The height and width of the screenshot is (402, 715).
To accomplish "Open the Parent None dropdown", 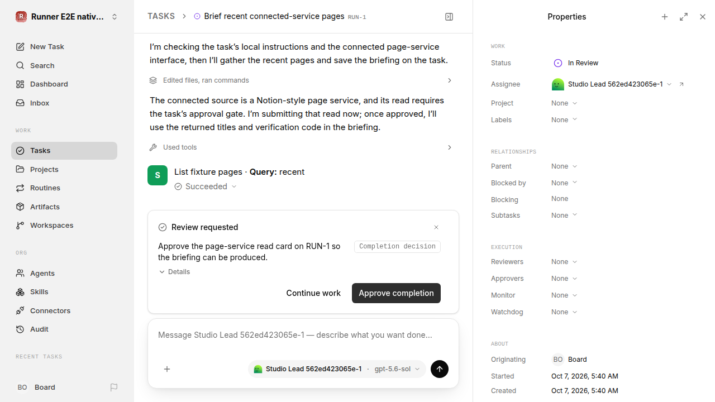I will tap(564, 166).
